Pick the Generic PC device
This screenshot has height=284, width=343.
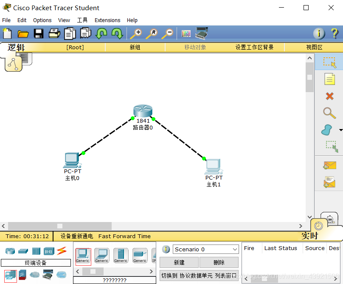click(x=83, y=256)
